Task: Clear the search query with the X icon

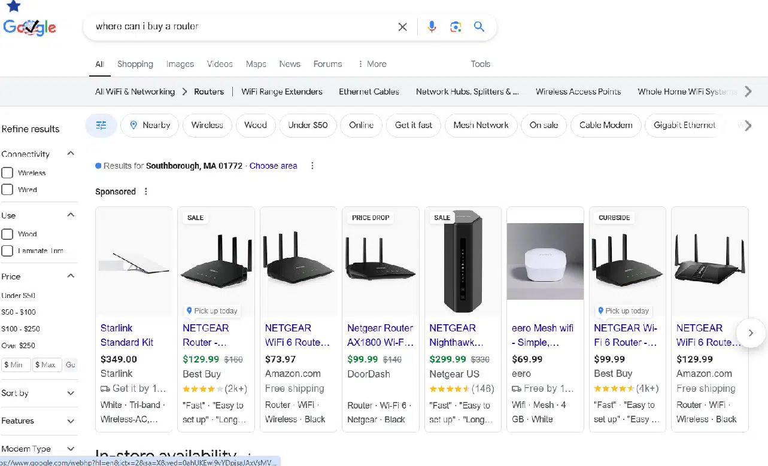Action: 402,27
